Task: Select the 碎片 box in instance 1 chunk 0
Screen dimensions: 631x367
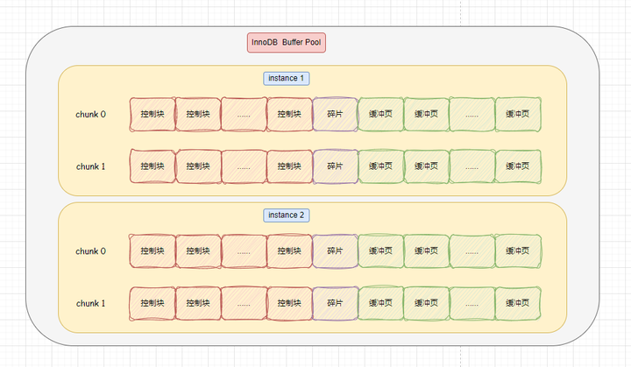Action: (335, 114)
